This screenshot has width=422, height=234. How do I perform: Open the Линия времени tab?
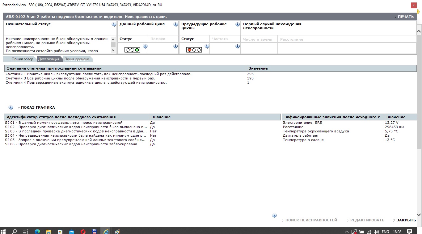(x=77, y=59)
